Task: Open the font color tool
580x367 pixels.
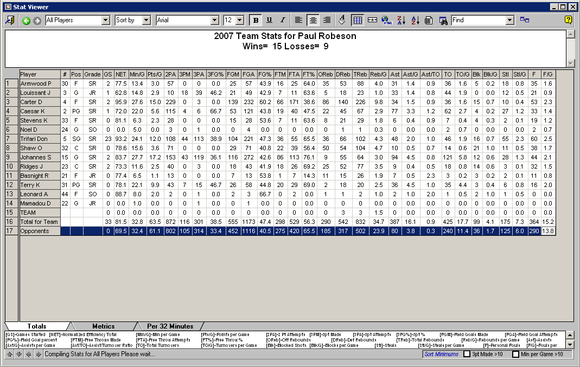Action: click(342, 20)
